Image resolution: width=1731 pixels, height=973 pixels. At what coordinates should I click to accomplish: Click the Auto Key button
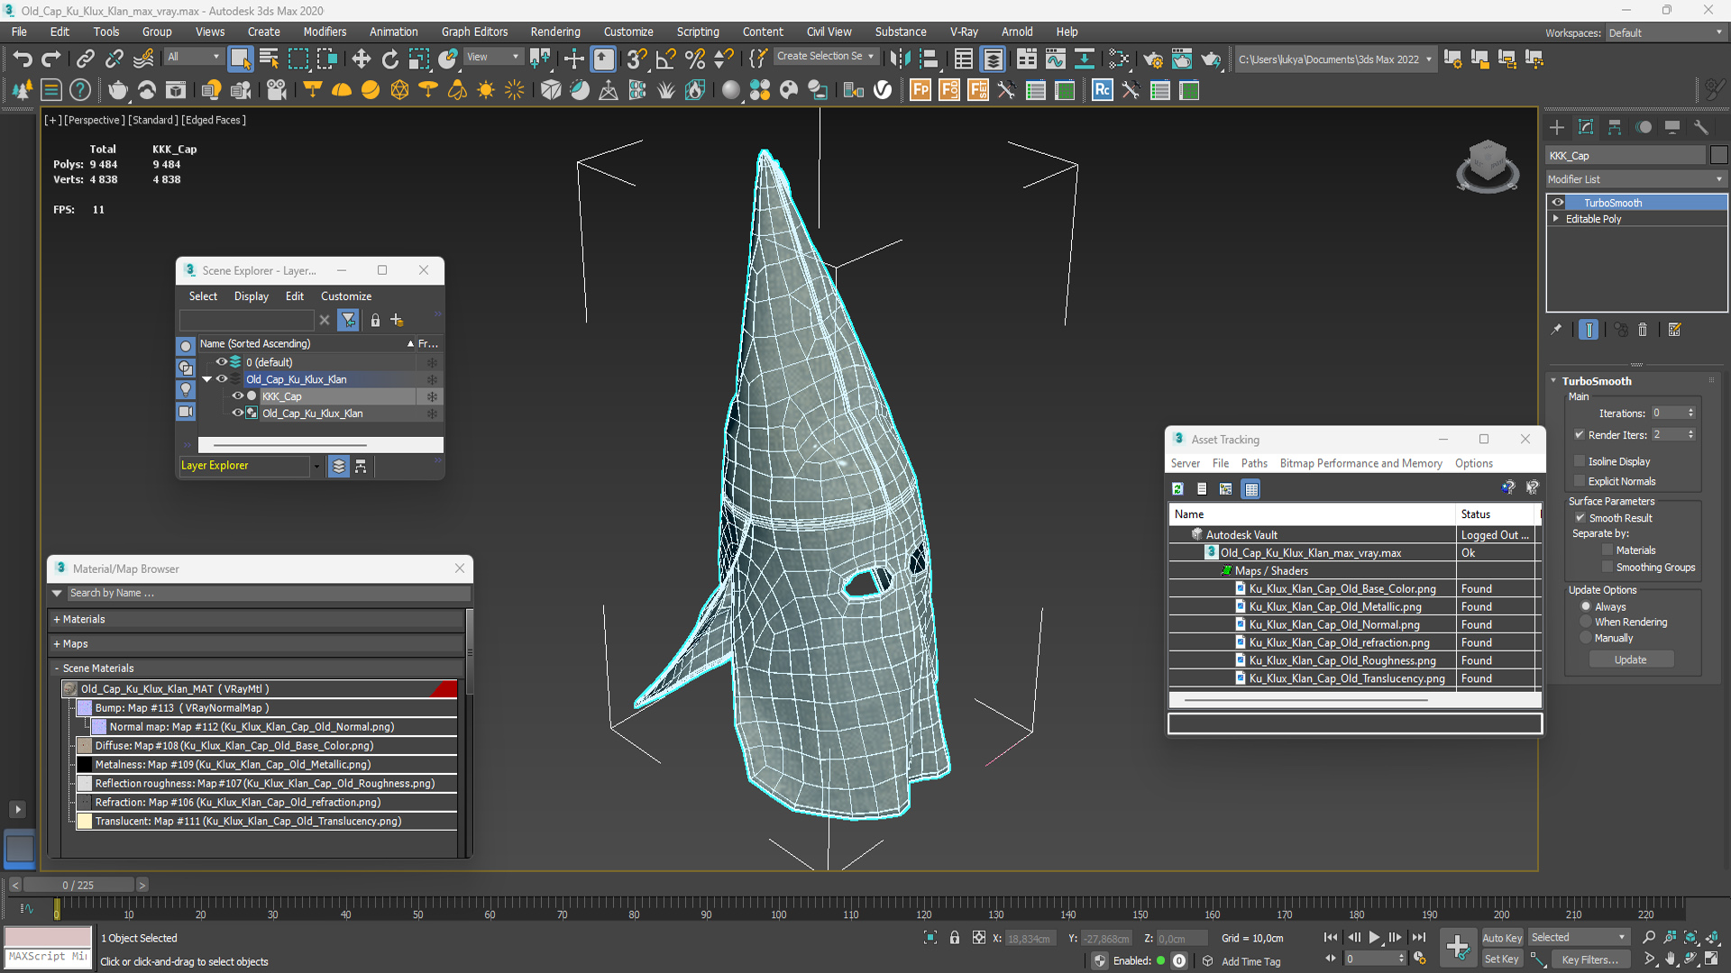point(1501,938)
